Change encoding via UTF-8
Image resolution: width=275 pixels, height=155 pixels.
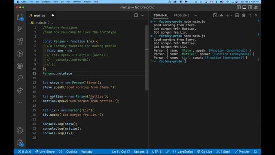(157, 152)
